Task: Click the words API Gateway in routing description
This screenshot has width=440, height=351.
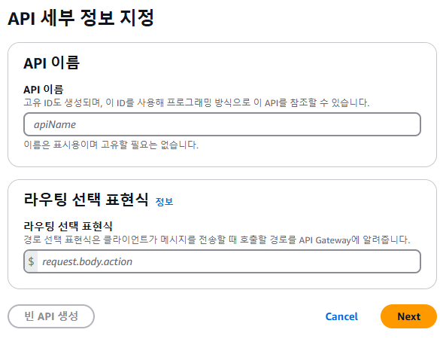Action: 325,240
